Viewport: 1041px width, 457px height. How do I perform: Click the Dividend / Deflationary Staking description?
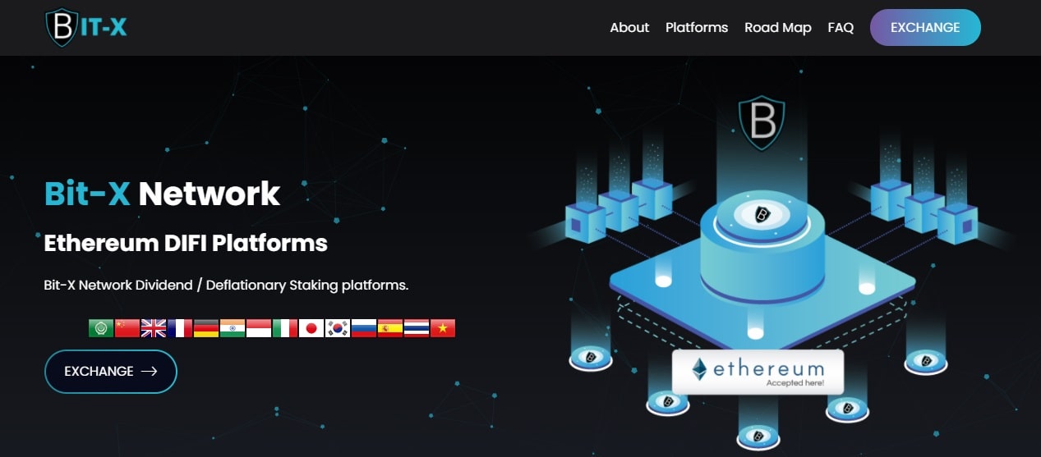(226, 286)
